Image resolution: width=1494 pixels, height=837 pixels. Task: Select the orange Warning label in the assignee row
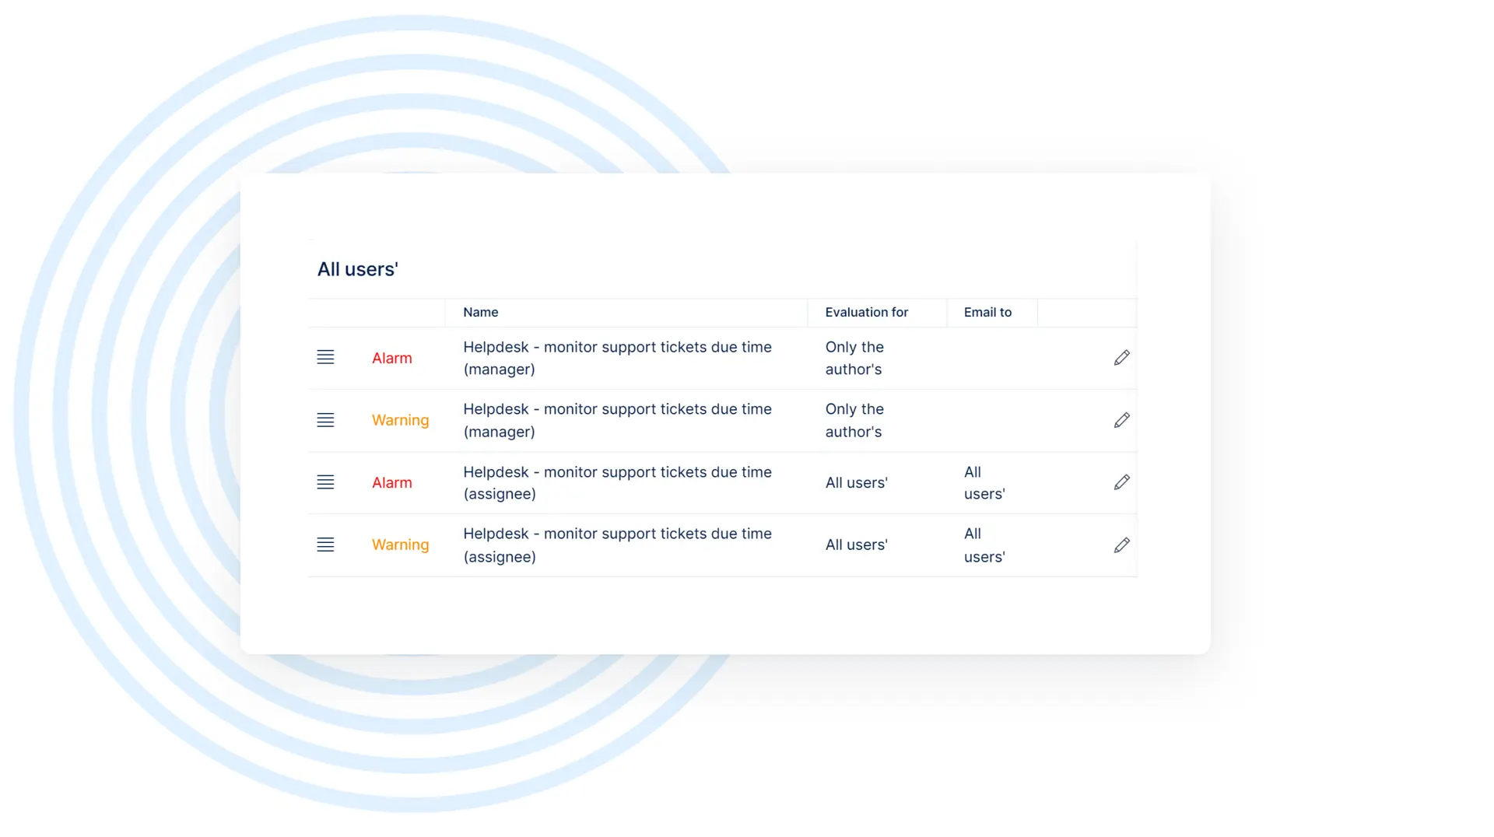(400, 545)
